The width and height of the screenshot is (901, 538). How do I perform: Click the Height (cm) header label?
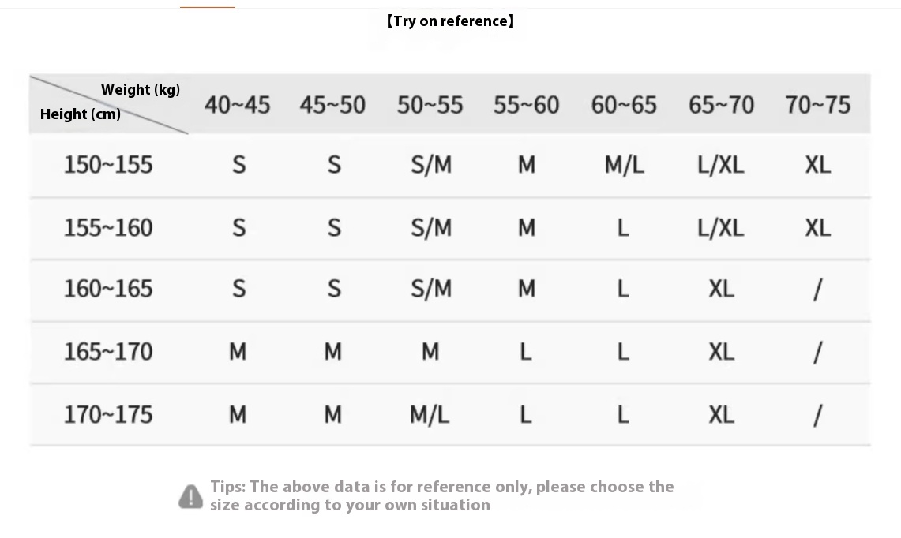[81, 114]
